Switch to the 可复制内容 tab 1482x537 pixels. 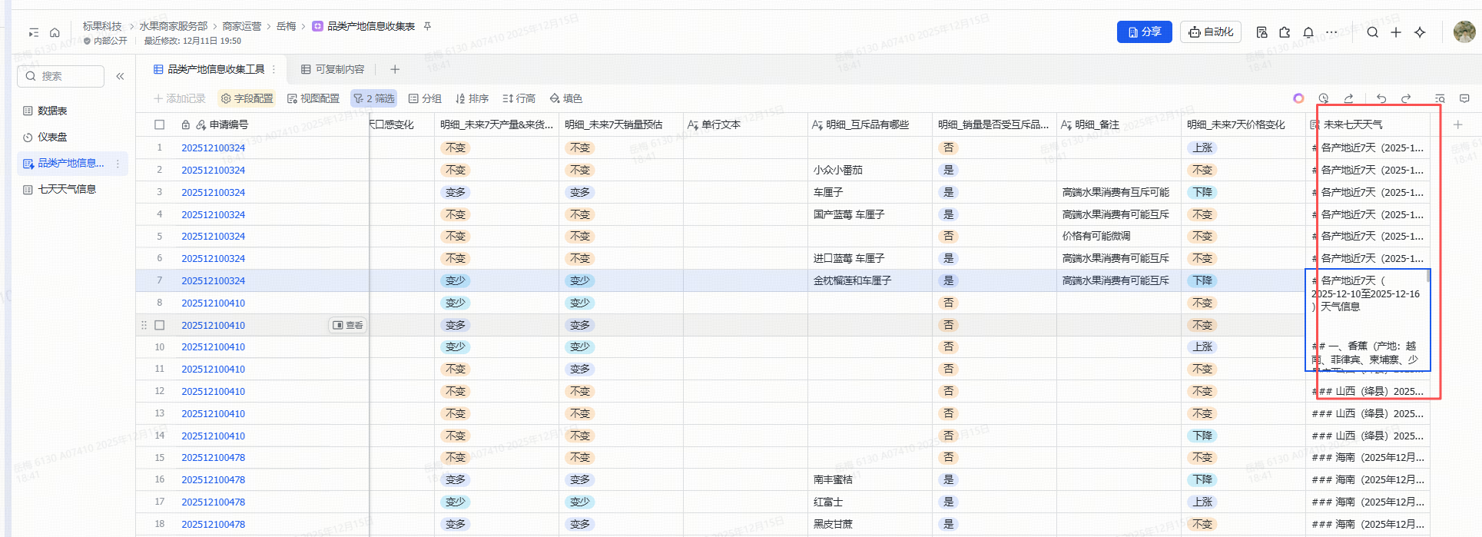click(333, 69)
